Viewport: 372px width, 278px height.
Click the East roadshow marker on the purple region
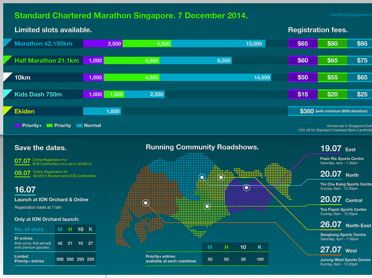246,188
